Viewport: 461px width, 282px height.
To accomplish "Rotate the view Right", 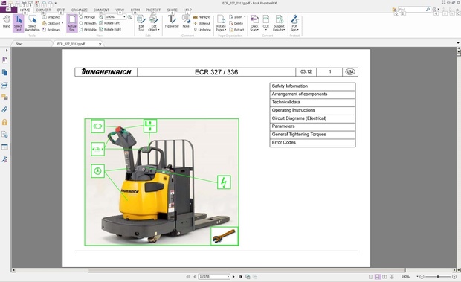I will coord(110,30).
